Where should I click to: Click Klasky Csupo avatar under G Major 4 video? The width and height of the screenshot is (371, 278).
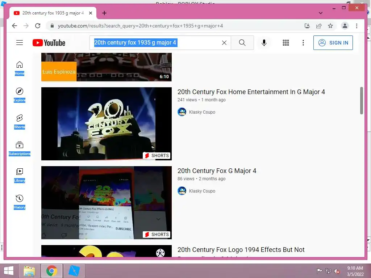pos(182,191)
